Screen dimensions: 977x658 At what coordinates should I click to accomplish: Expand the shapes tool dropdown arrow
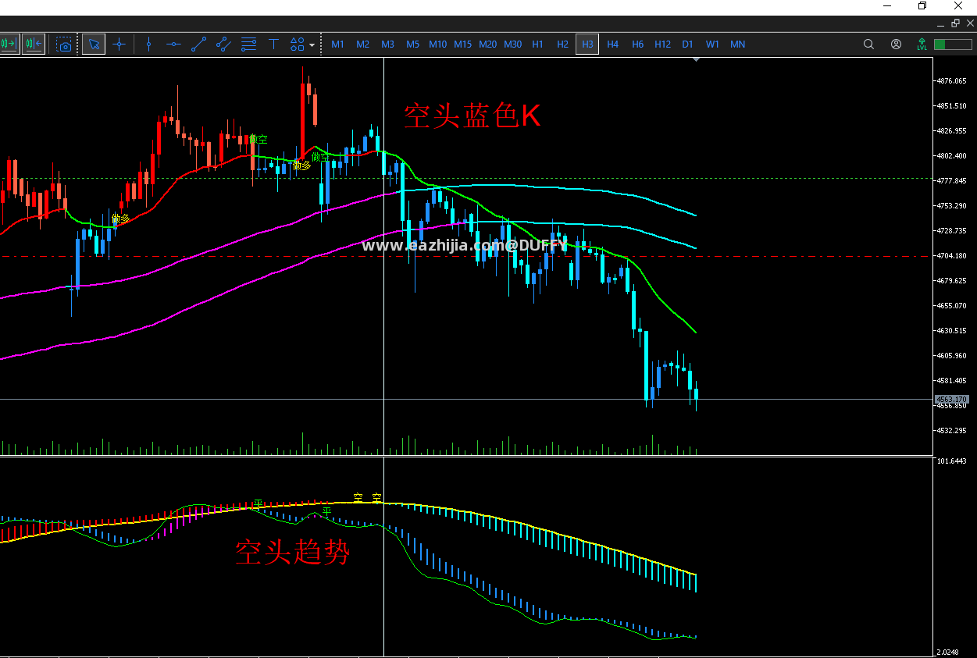coord(312,45)
